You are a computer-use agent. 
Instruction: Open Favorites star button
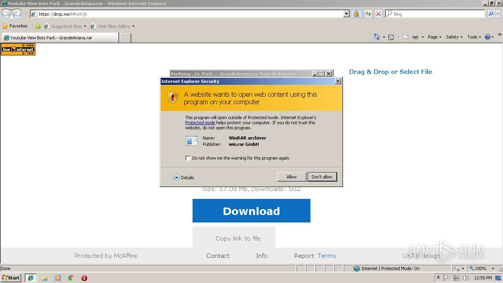click(x=15, y=26)
